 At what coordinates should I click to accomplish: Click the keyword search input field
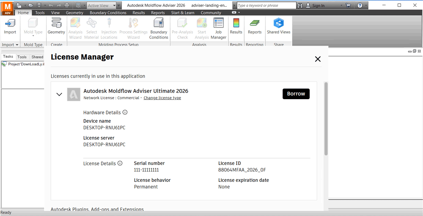pyautogui.click(x=266, y=5)
